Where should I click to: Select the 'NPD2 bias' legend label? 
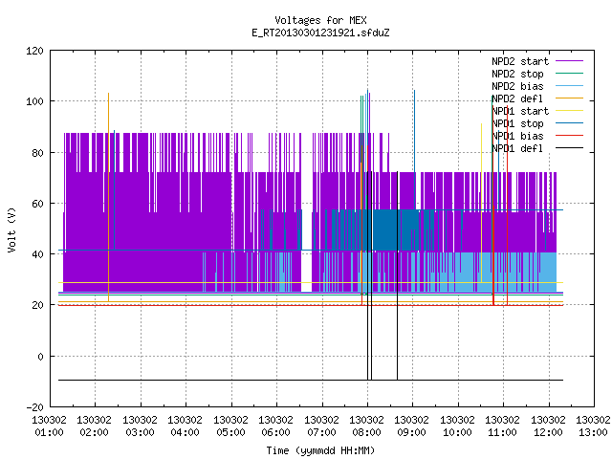[517, 86]
